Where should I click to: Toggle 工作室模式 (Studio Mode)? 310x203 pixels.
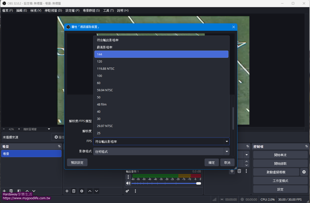pyautogui.click(x=280, y=181)
